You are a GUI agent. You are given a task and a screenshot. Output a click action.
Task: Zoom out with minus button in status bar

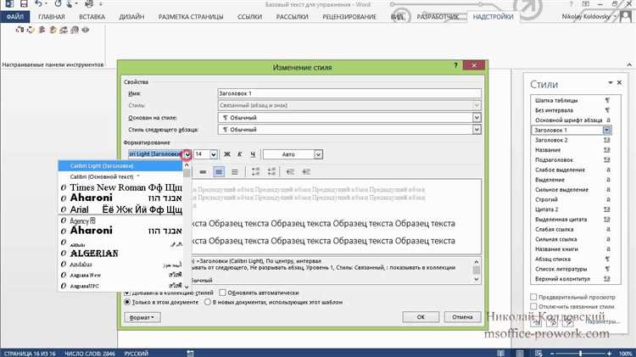click(x=552, y=354)
